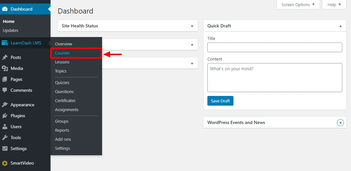Viewport: 351px width, 171px height.
Task: Click the Save Draft button
Action: click(x=220, y=101)
